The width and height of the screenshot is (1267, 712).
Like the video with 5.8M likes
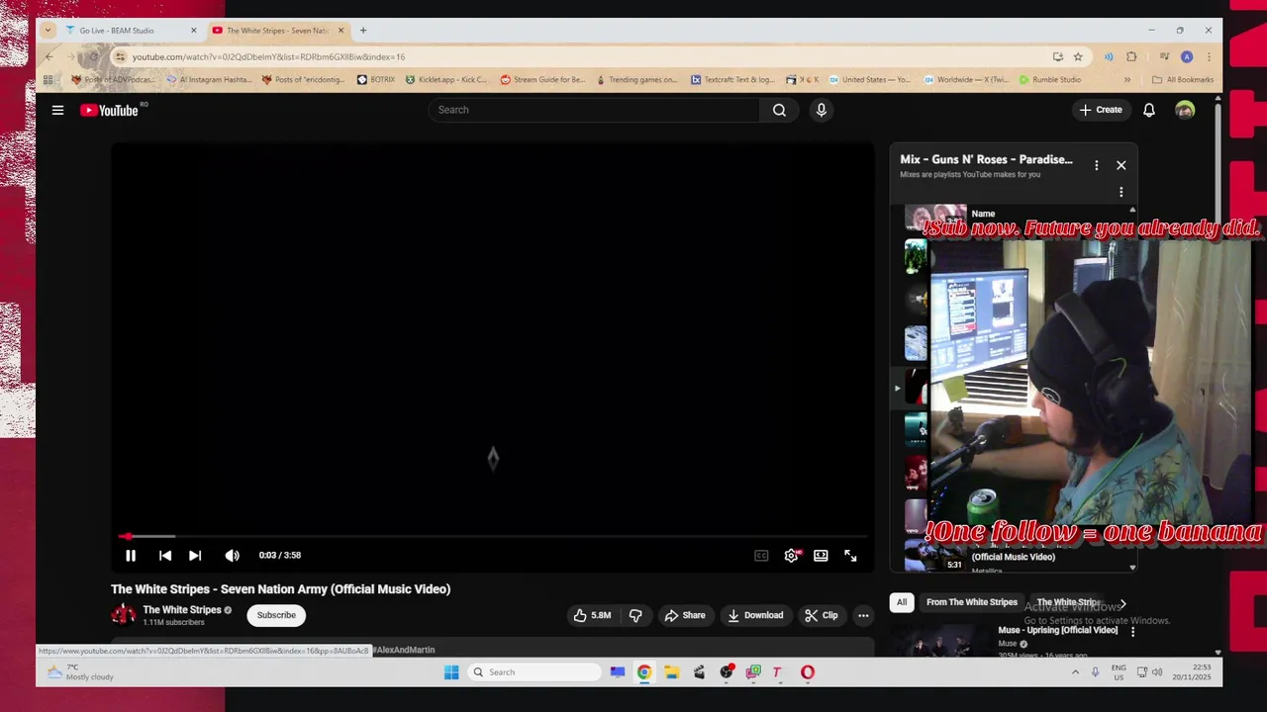[x=592, y=615]
